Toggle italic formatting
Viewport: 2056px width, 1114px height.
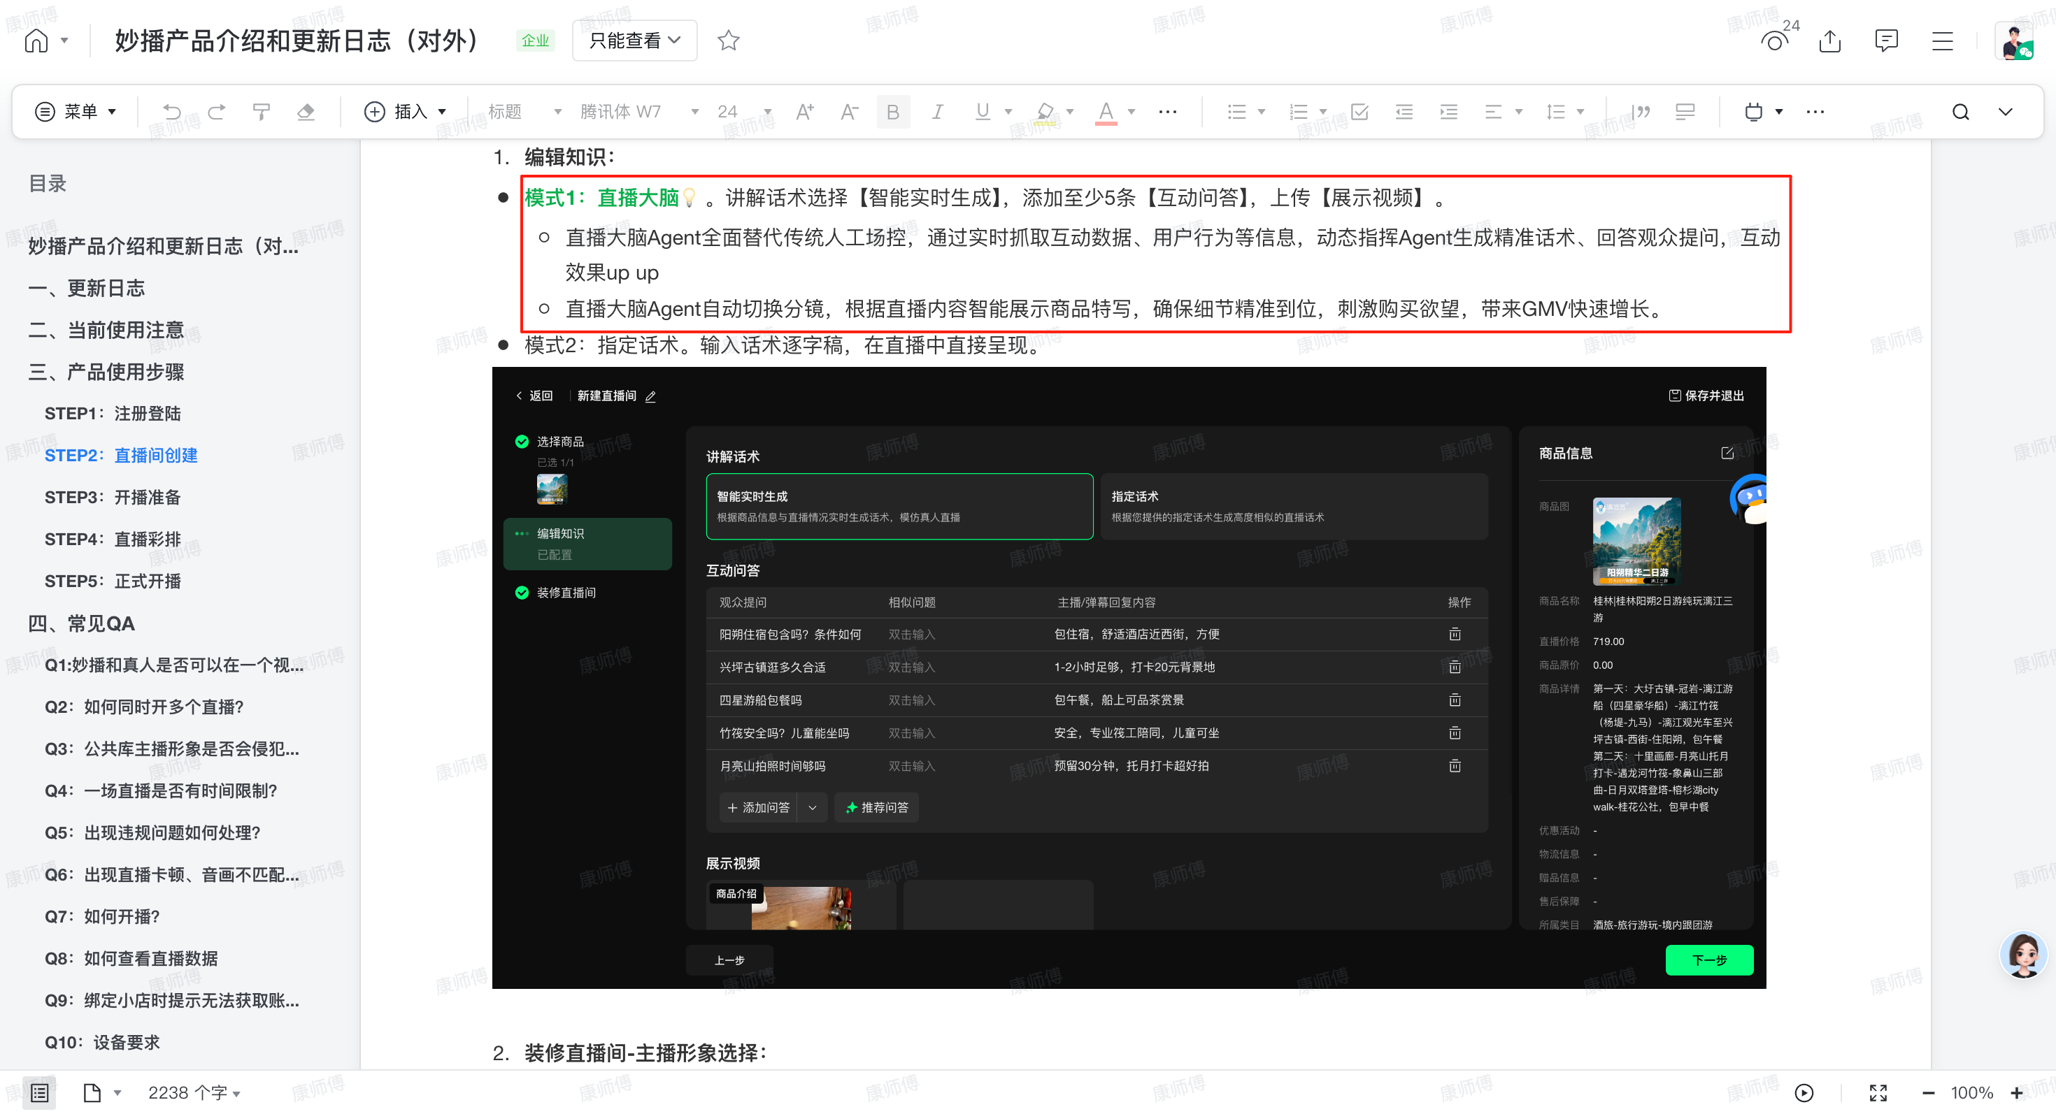[x=937, y=112]
